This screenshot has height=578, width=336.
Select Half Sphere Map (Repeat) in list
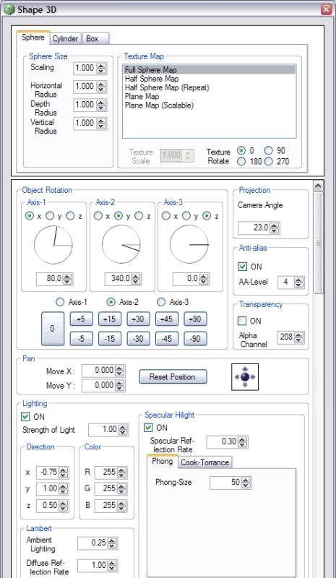(x=167, y=87)
